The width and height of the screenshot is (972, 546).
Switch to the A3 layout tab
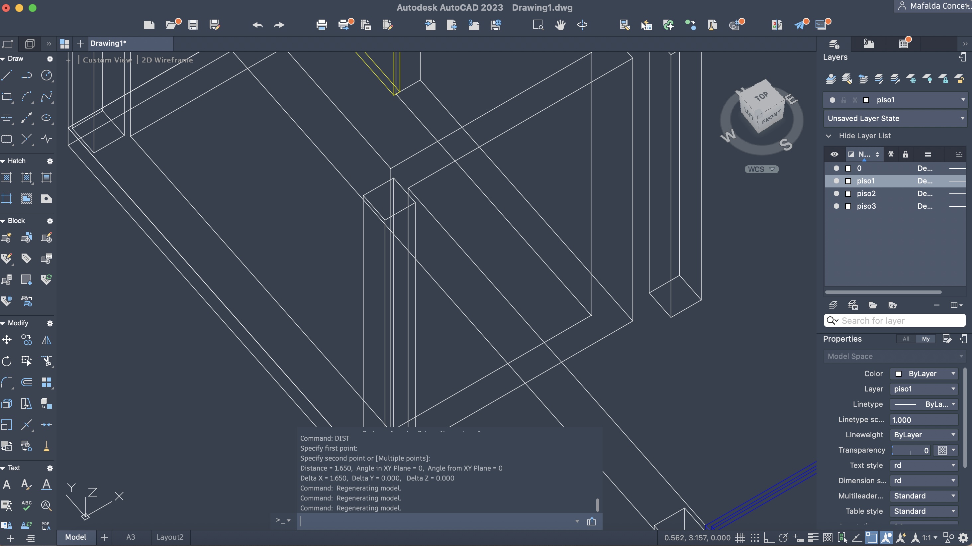pyautogui.click(x=131, y=537)
